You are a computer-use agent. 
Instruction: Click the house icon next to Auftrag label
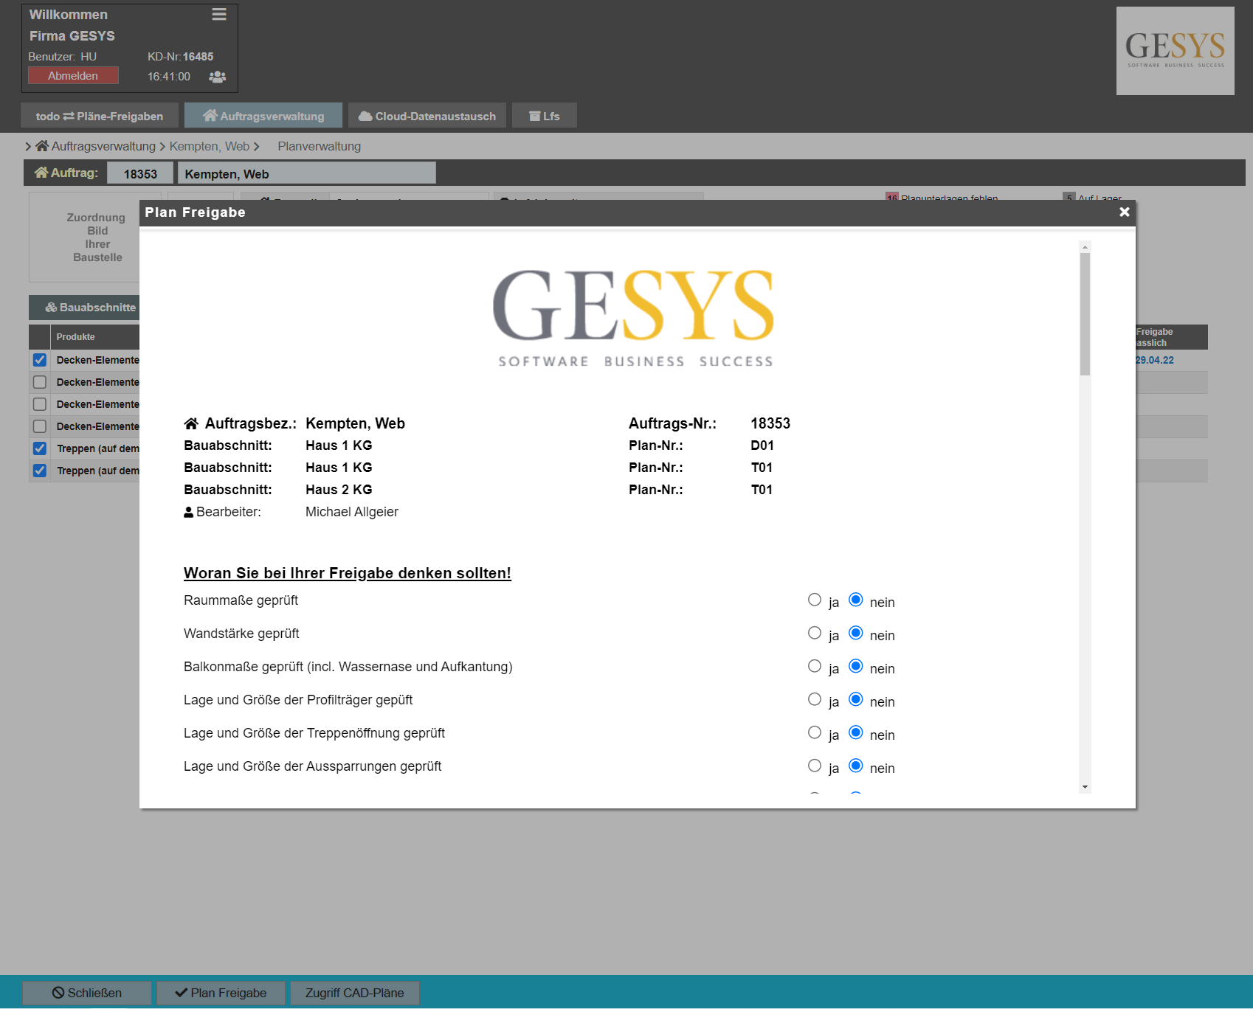pos(41,173)
